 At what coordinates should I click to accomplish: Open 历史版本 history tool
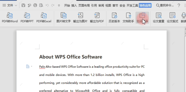pos(114,17)
